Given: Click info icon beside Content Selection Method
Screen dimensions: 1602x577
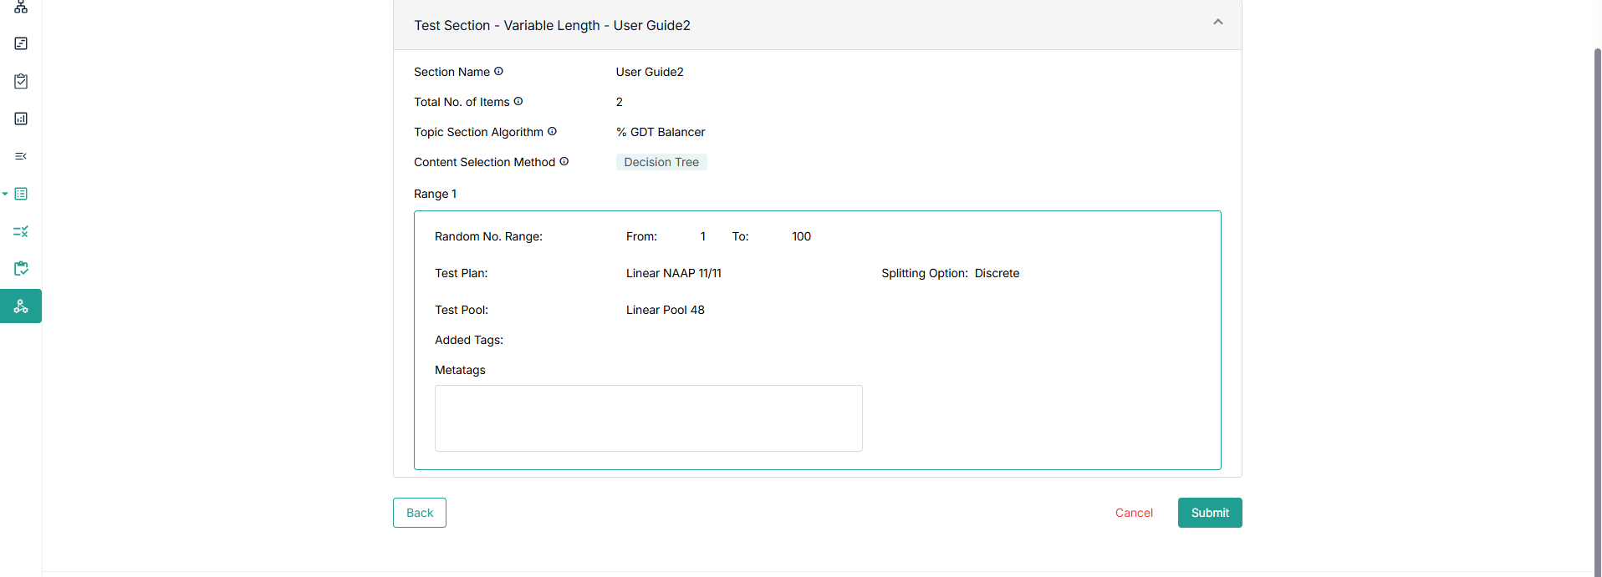Looking at the screenshot, I should pos(564,162).
